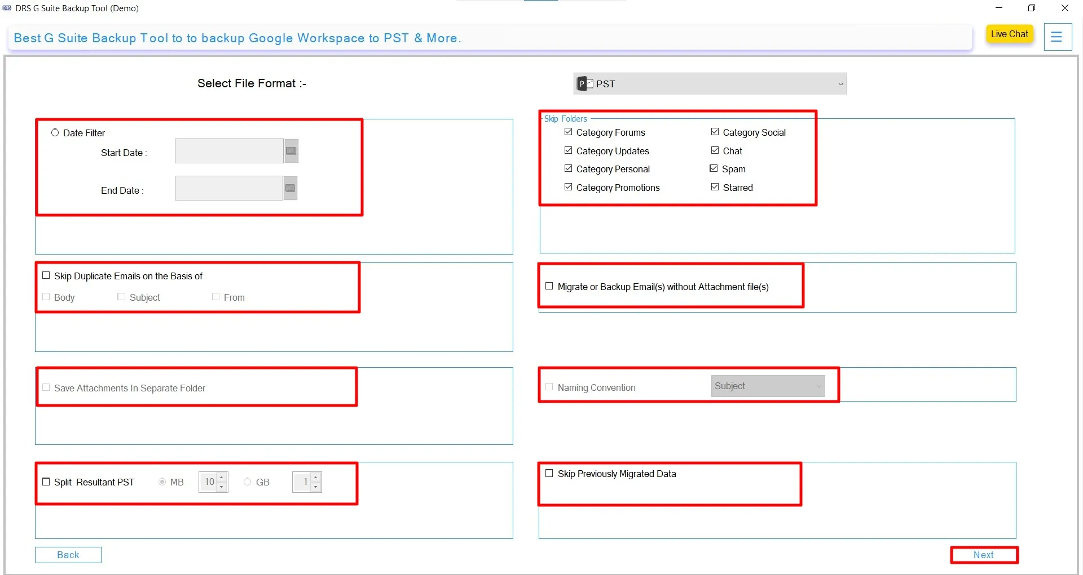
Task: Click the GB size value field
Action: pos(302,482)
